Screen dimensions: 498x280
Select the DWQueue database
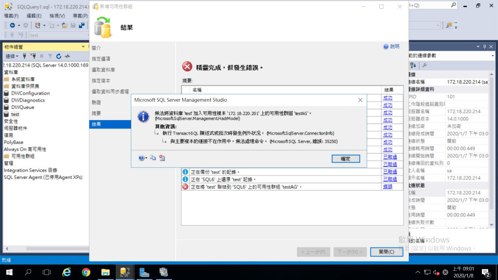22,107
